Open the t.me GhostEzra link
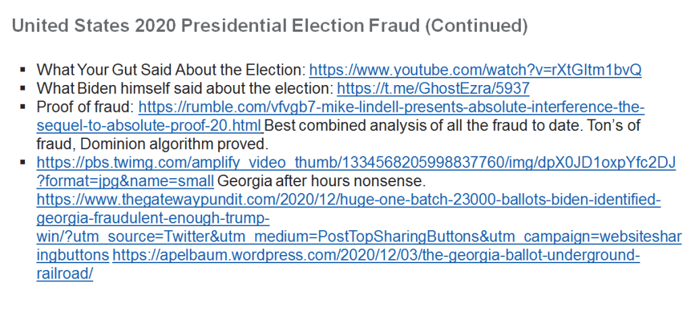The width and height of the screenshot is (691, 332). tap(433, 88)
